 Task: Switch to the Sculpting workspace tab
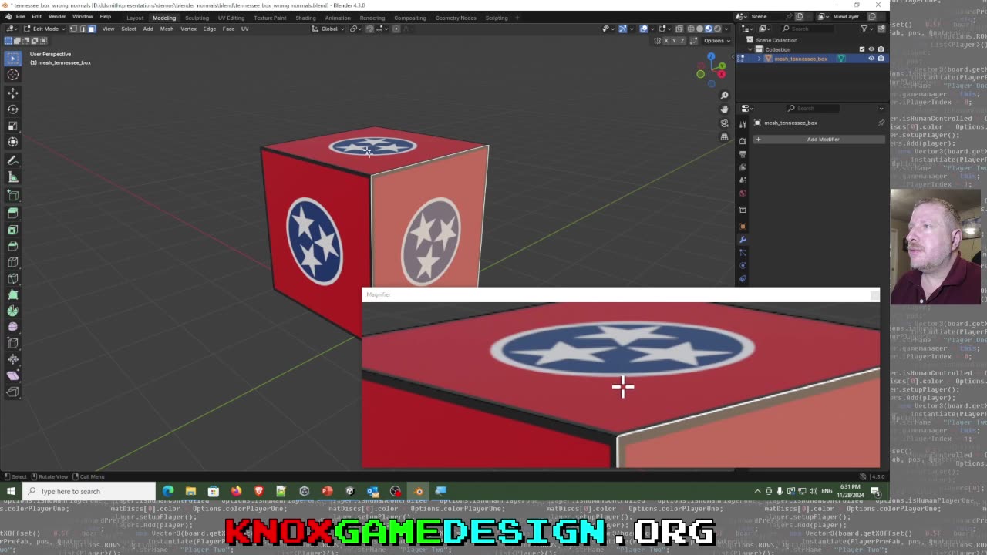(197, 18)
